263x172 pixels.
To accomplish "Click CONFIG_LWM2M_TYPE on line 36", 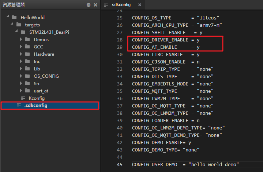I will point(156,99).
